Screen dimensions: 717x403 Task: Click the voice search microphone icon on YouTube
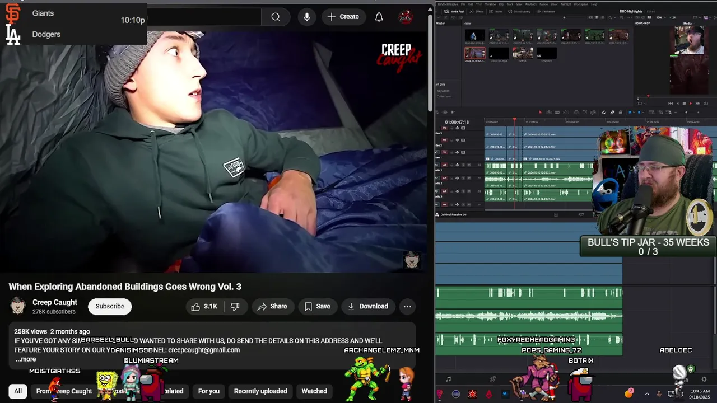coord(307,17)
